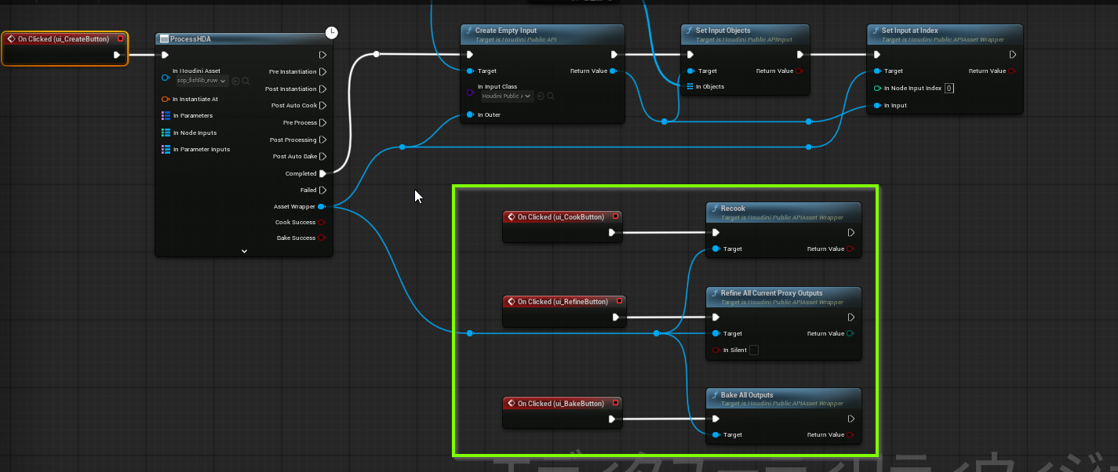The height and width of the screenshot is (472, 1118).
Task: Click the Failed exec pin on ProcessHDA
Action: 322,190
